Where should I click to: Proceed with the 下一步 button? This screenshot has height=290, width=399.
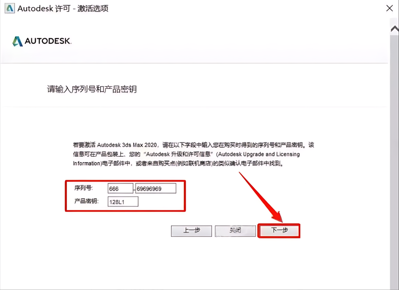click(x=279, y=231)
